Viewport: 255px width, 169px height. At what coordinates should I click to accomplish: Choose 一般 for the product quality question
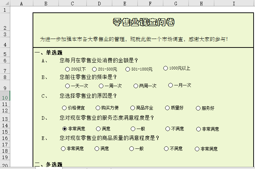click(131, 149)
